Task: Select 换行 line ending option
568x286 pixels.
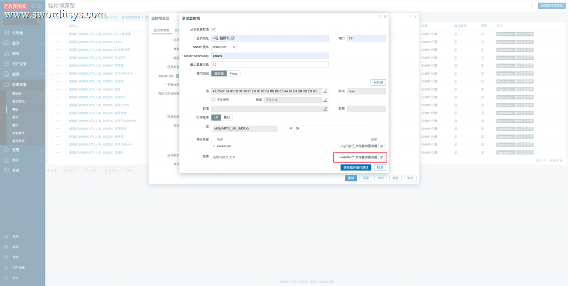Action: point(227,117)
